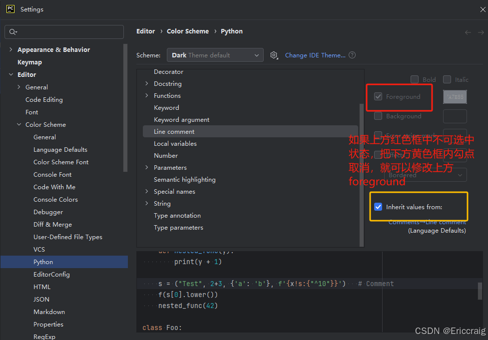Click Editor in the breadcrumb
Screen dimensions: 488x340
[145, 31]
